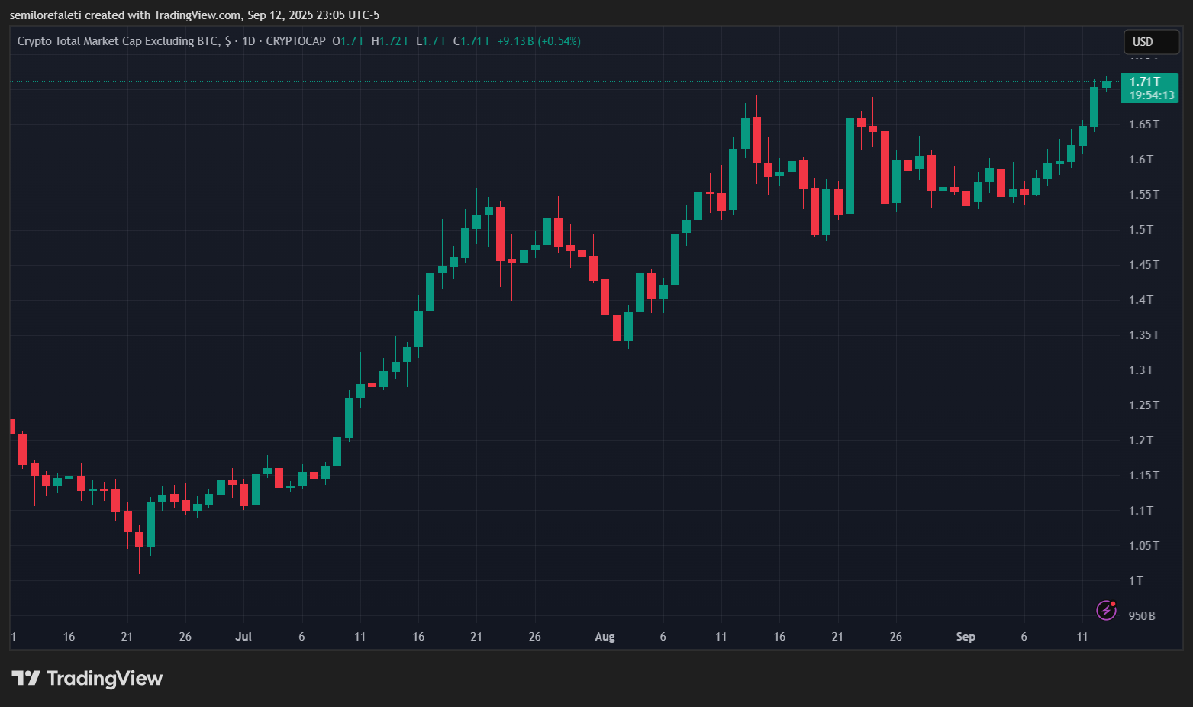Click the L1.7T low value in legend
1193x707 pixels.
pos(430,41)
